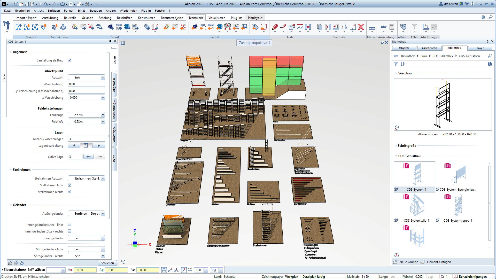Click the 3D PDF export icon

(x=91, y=27)
